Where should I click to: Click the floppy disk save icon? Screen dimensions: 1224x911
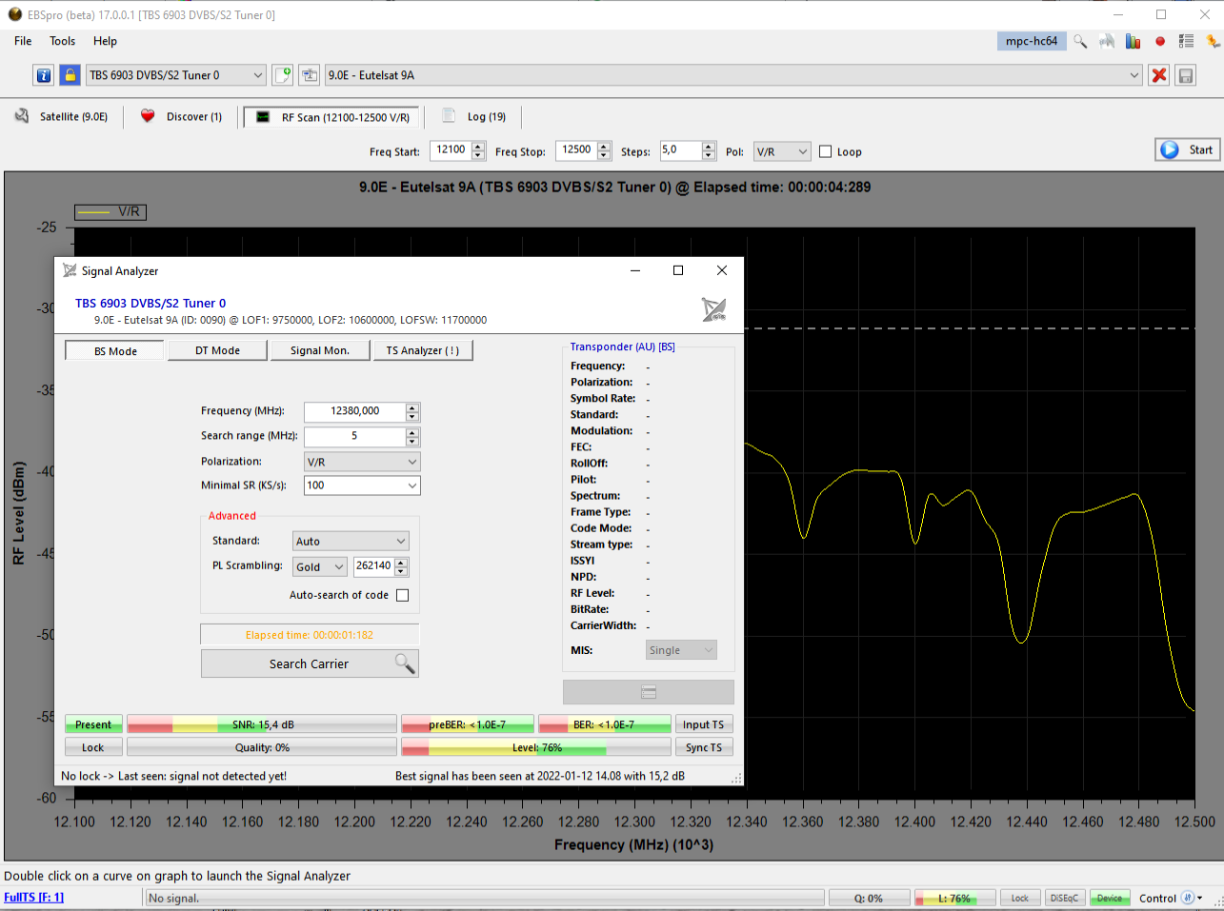click(1186, 75)
